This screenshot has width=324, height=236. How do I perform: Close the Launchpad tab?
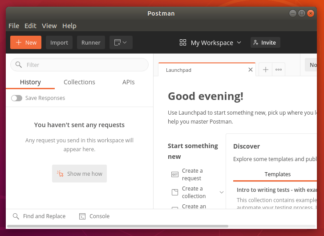[251, 70]
